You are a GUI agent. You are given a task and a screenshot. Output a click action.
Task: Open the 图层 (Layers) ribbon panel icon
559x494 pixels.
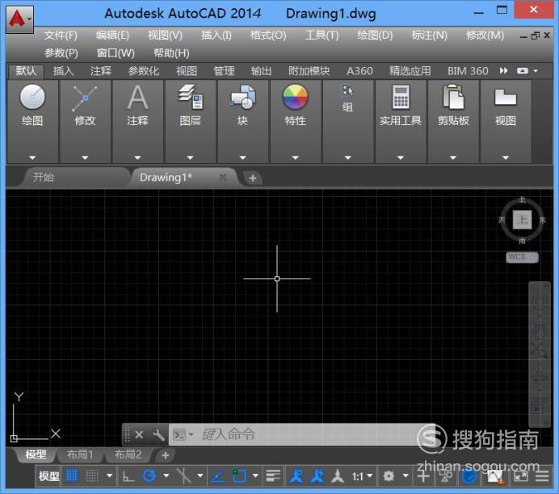click(191, 97)
